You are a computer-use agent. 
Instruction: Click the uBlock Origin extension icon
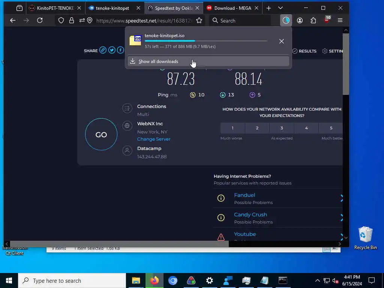(x=327, y=20)
